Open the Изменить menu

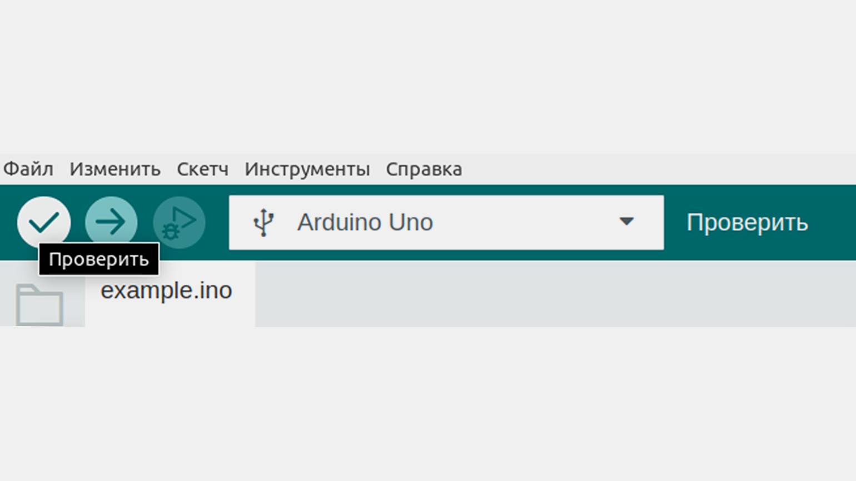(115, 169)
